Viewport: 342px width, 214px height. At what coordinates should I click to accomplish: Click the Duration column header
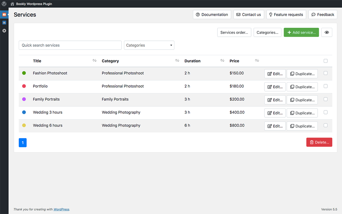point(192,61)
